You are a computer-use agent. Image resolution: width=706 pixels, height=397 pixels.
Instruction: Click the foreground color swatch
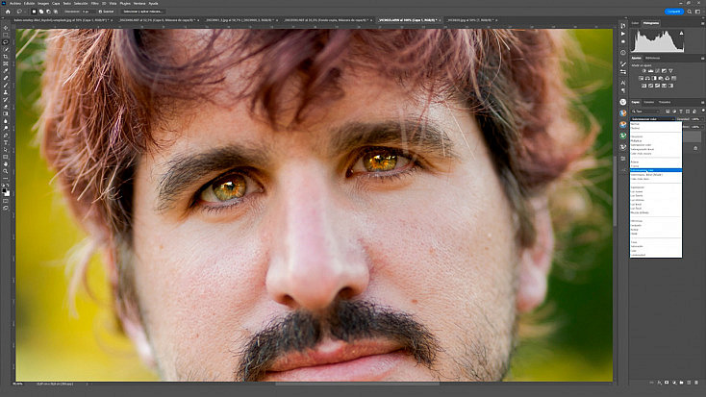tap(4, 190)
